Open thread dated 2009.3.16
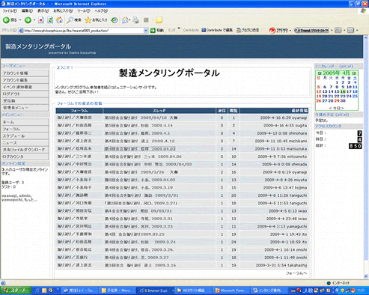This screenshot has height=295, width=369. (140, 265)
